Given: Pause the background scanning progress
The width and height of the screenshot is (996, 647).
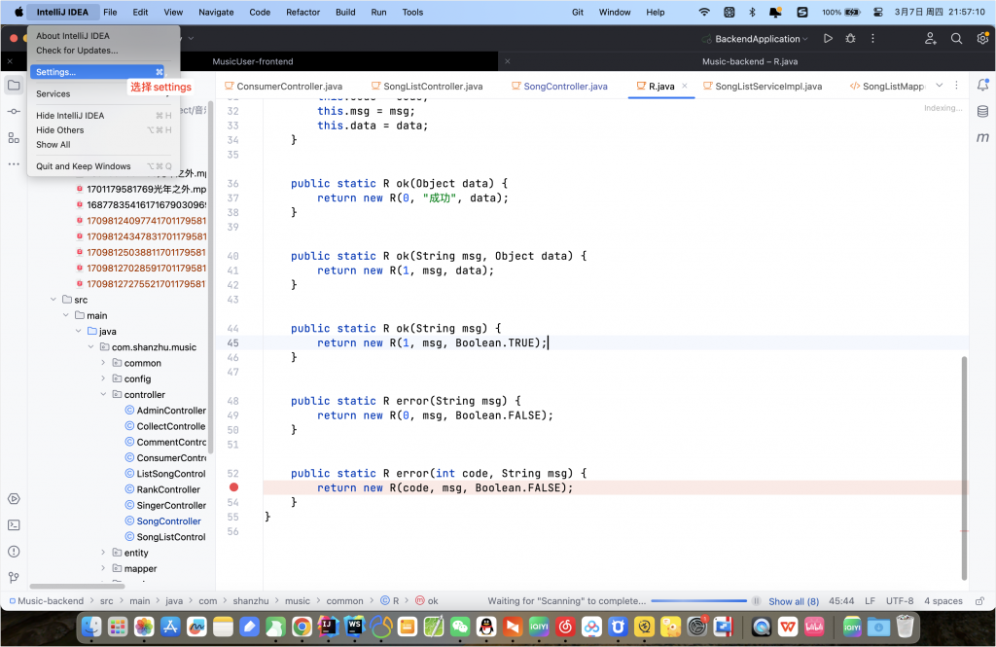Looking at the screenshot, I should tap(756, 601).
